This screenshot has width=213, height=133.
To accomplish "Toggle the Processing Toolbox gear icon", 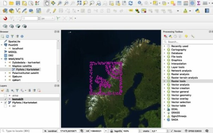I will tap(192, 3).
